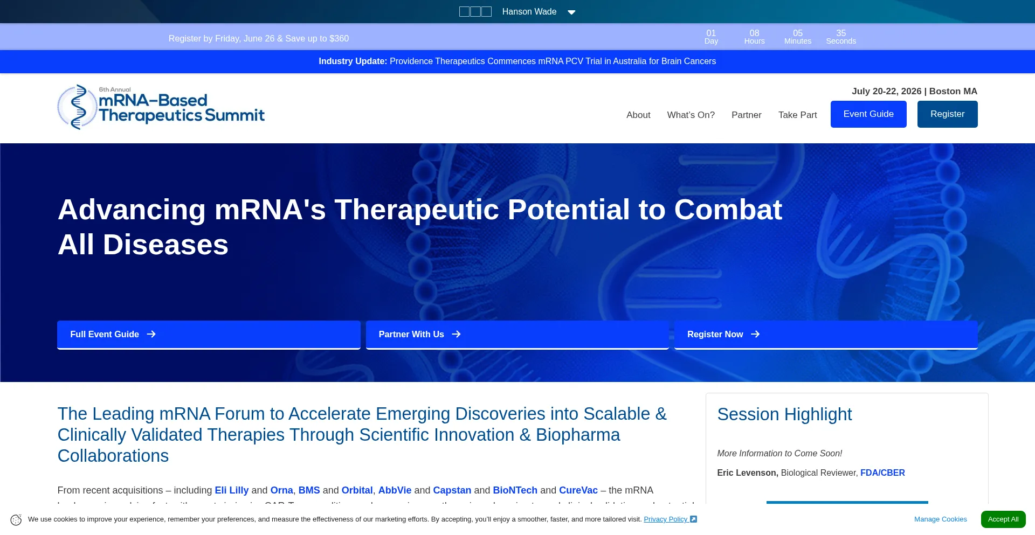Viewport: 1035px width, 535px height.
Task: Click the arrow icon on Register Now
Action: click(755, 335)
